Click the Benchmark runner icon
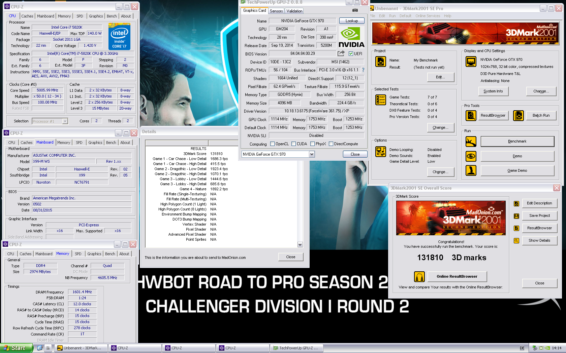This screenshot has width=566, height=353. [471, 142]
